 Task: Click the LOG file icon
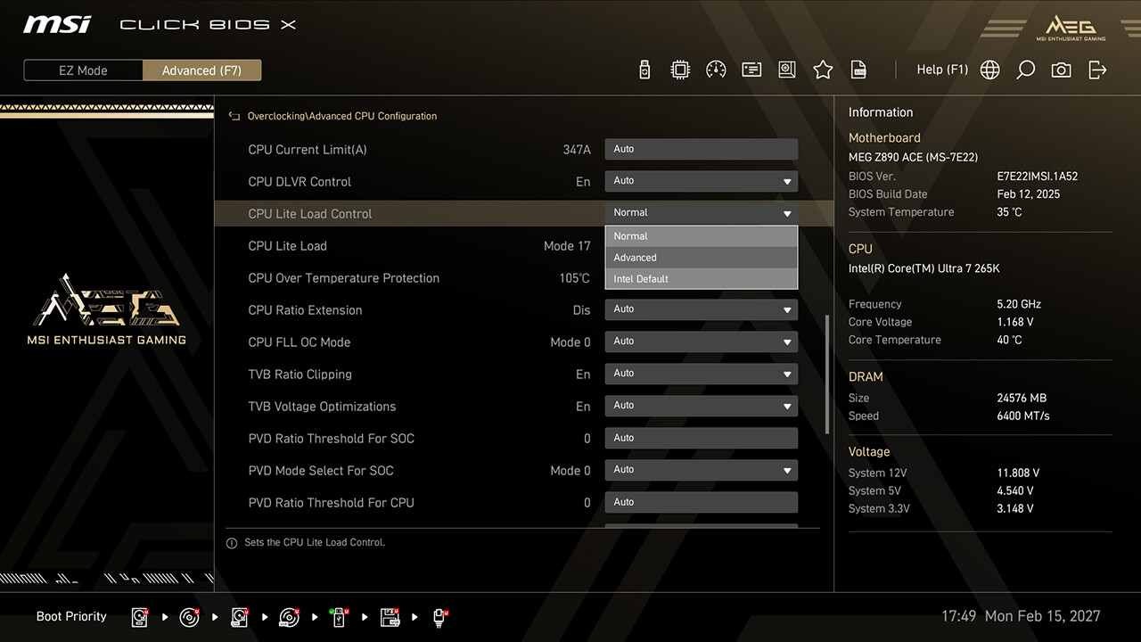click(858, 70)
